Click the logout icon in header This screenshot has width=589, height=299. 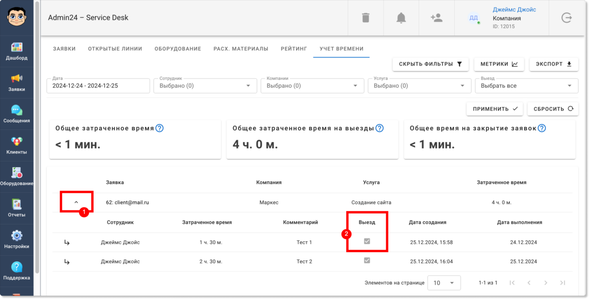click(x=566, y=18)
